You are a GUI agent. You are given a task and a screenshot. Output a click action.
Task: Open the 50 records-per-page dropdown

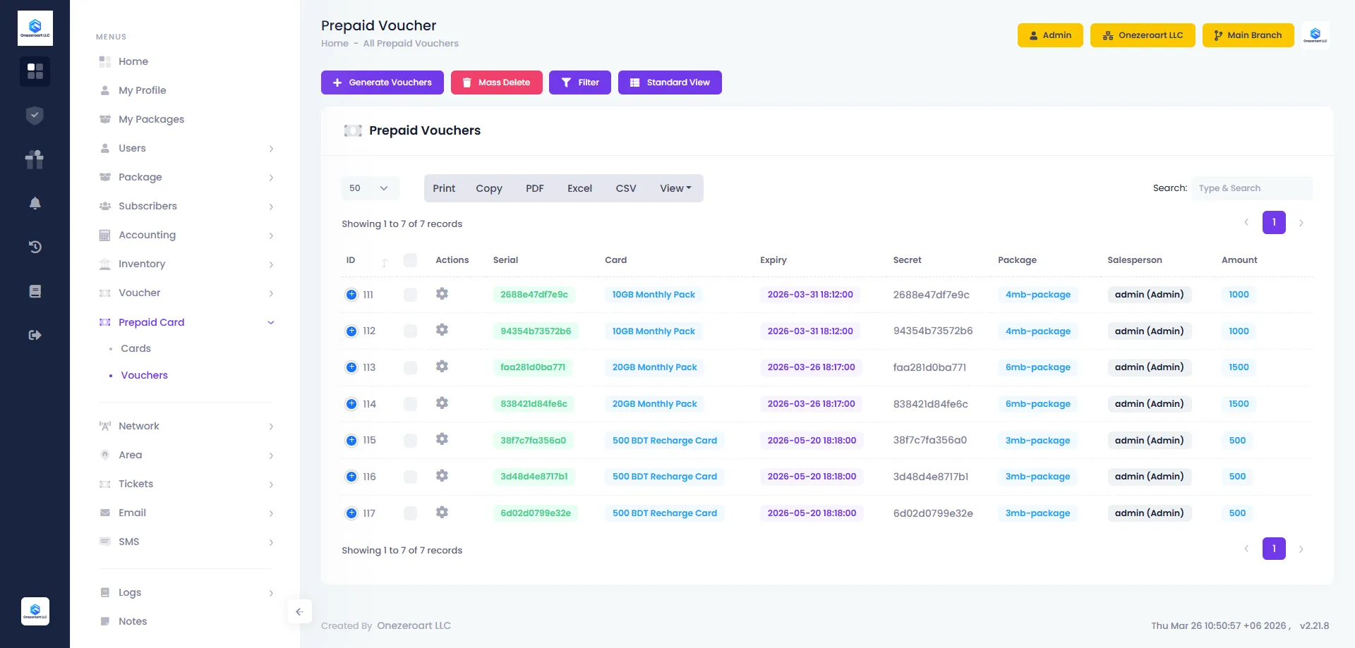coord(370,188)
